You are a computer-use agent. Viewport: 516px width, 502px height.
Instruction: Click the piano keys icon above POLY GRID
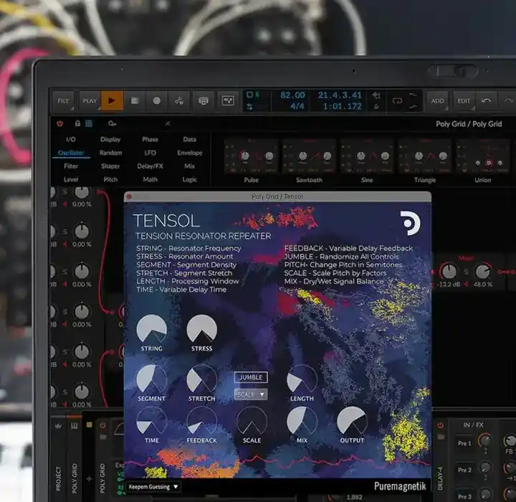coord(74,426)
